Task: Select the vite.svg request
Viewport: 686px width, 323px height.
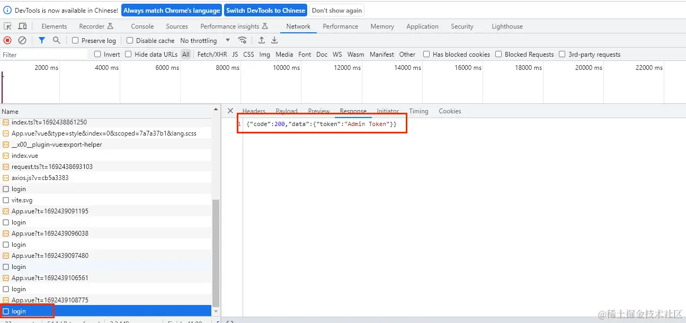Action: point(105,200)
